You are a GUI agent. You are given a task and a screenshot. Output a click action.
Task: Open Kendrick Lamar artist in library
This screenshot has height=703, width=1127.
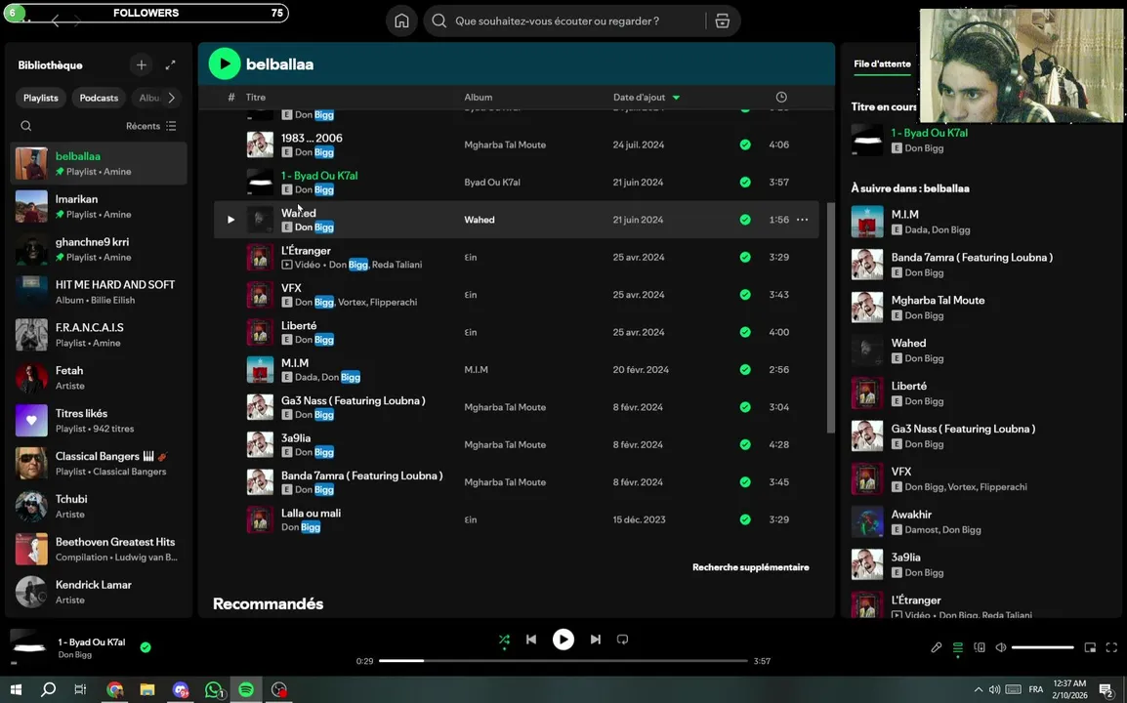tap(100, 593)
